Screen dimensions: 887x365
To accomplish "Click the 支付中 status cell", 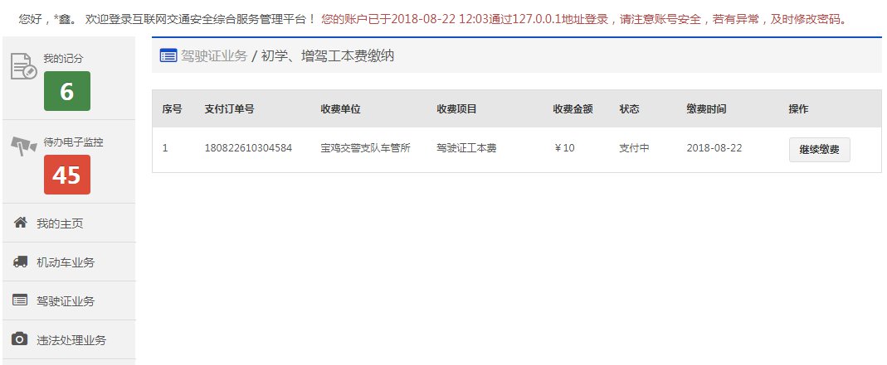I will pyautogui.click(x=634, y=148).
